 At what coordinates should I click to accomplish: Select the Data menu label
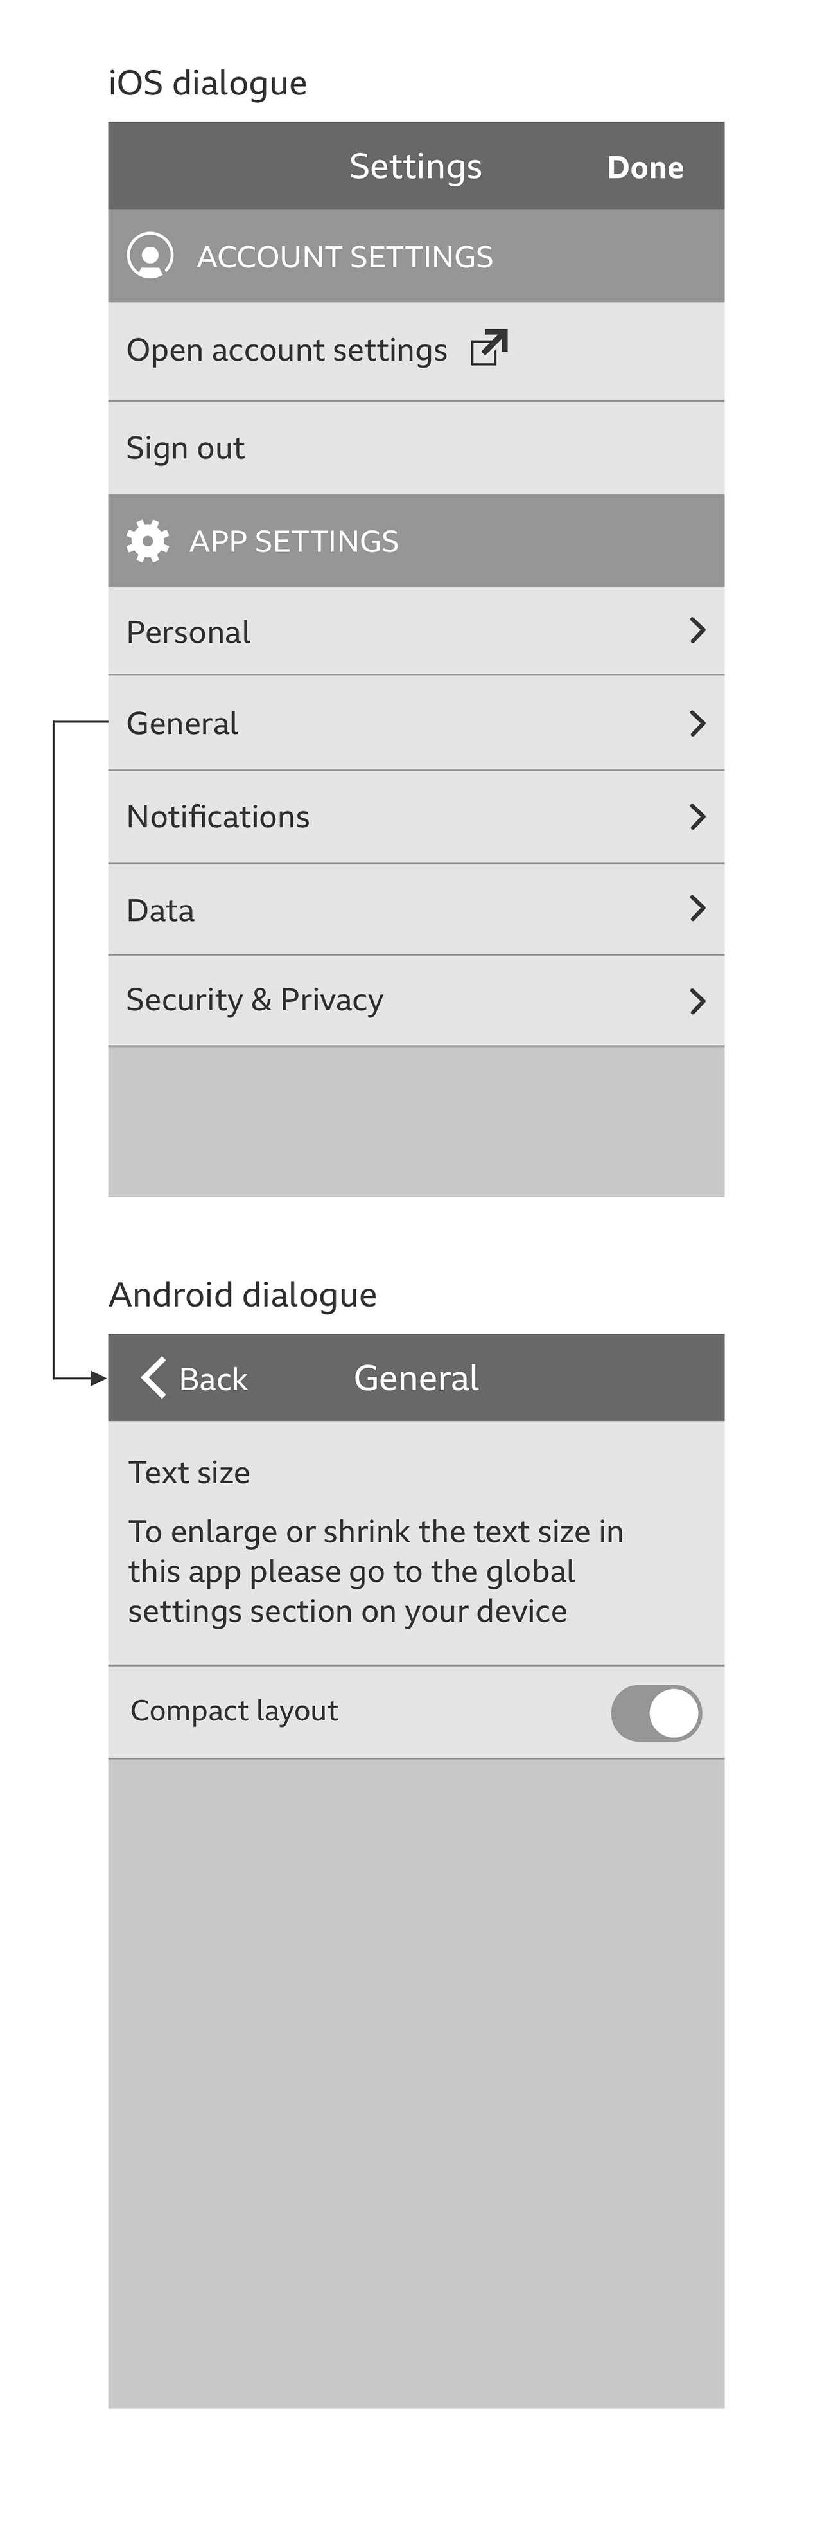point(161,911)
